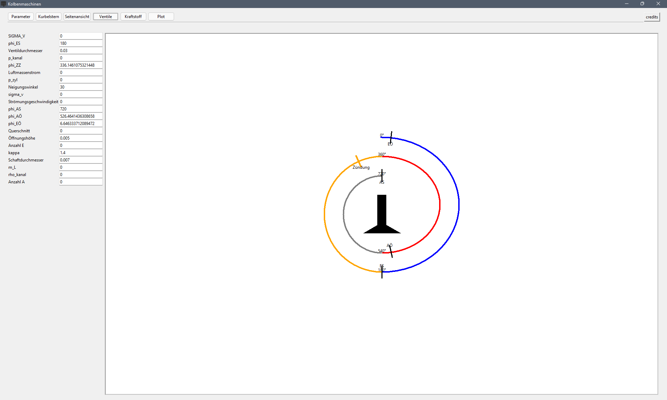Switch to the Kurbelstern tab

(x=49, y=17)
